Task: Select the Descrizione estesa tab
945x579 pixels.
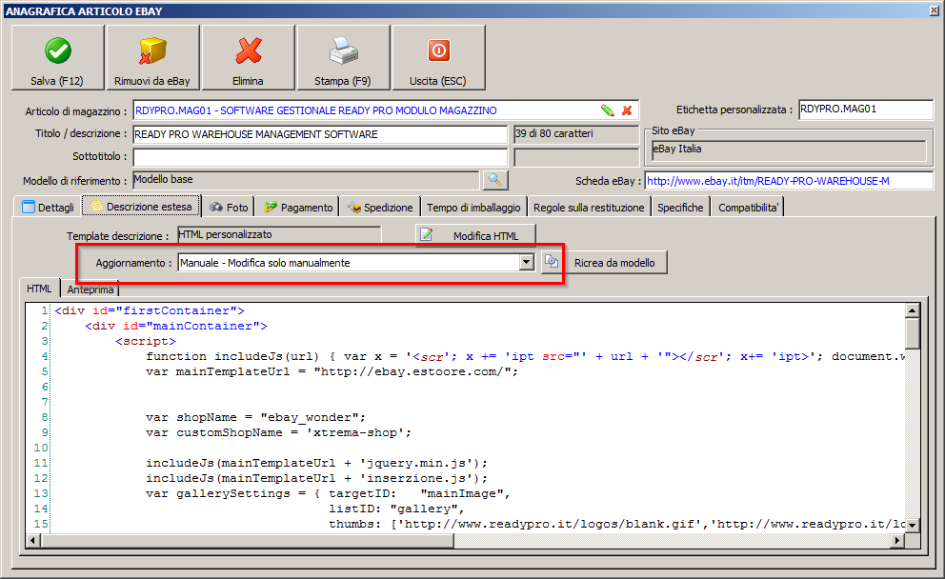Action: (142, 206)
